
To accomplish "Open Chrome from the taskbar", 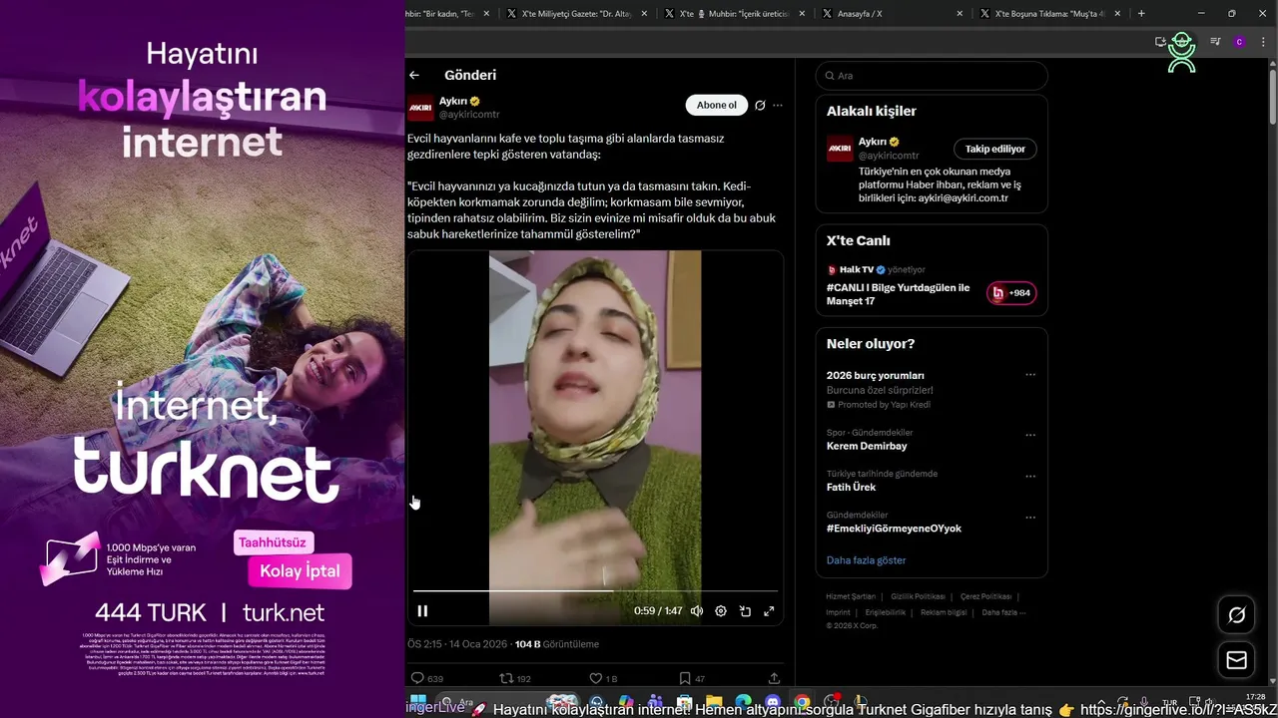I will (x=802, y=702).
